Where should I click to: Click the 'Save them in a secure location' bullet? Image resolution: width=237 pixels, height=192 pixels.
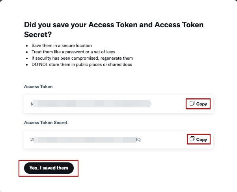pos(62,45)
